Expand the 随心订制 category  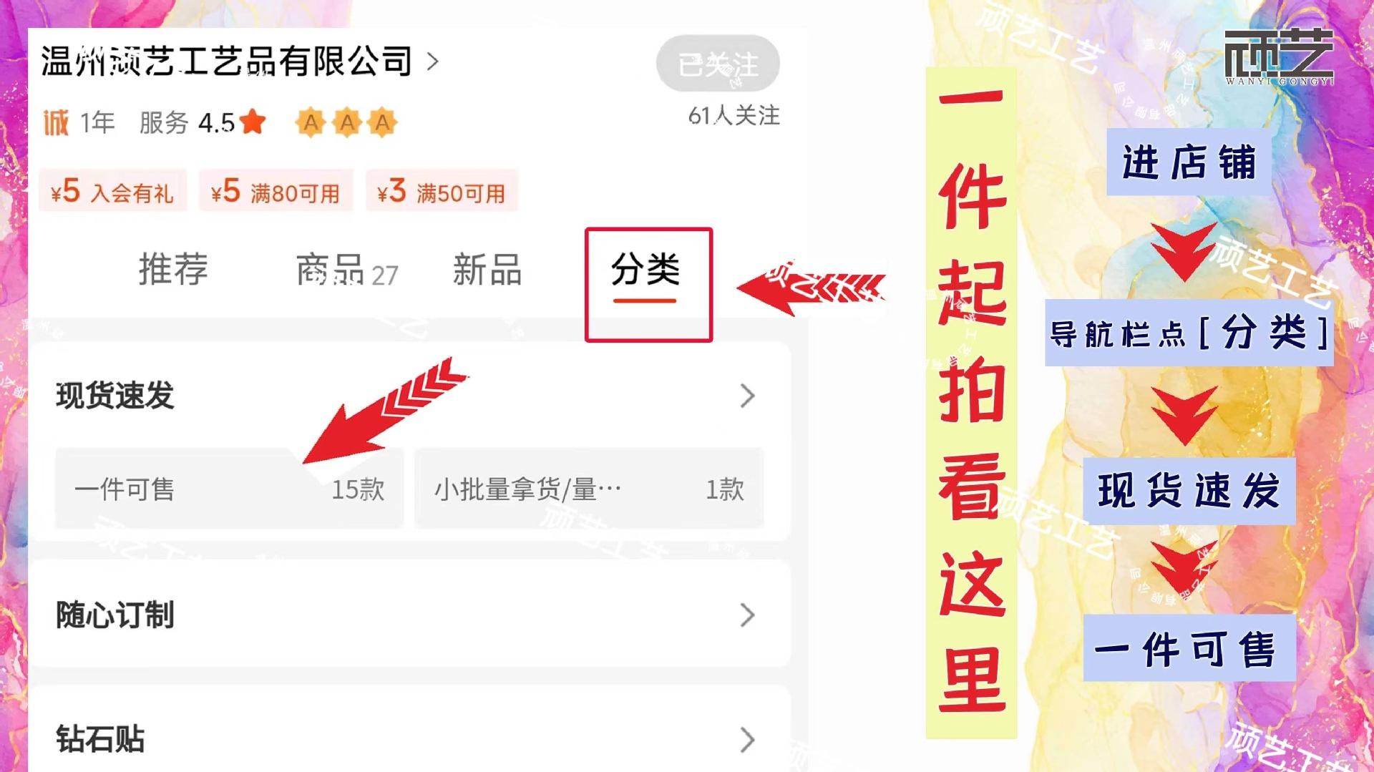[409, 615]
